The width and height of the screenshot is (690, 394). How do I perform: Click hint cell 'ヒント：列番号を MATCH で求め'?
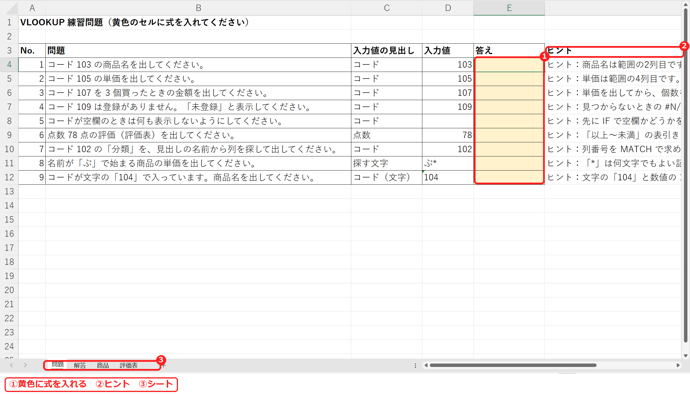tap(613, 149)
